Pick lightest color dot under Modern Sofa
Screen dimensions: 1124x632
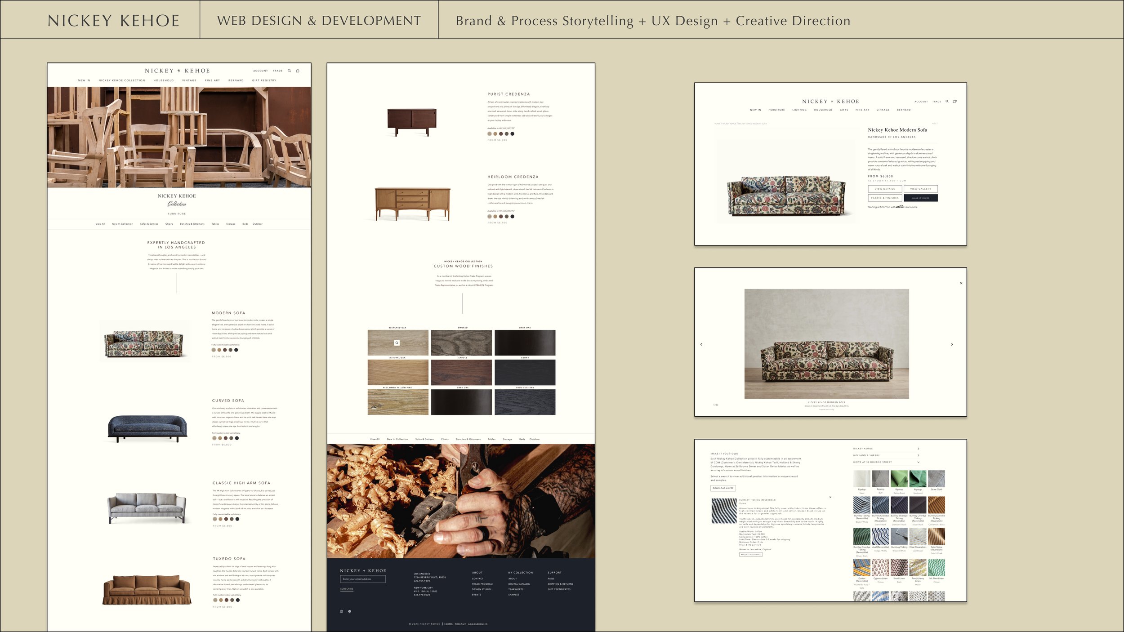(214, 350)
